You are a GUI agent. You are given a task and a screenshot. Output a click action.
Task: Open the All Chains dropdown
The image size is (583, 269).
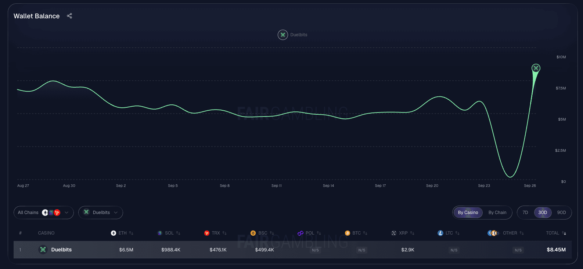click(44, 213)
